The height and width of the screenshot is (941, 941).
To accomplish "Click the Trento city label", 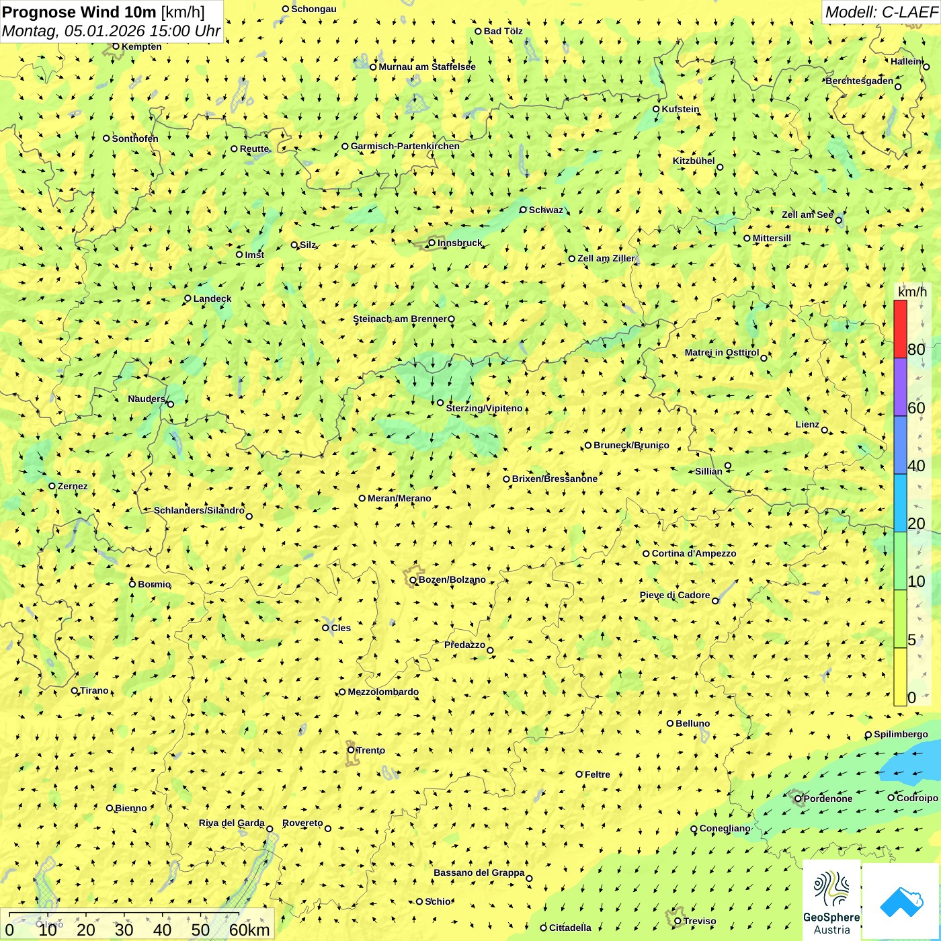I will click(370, 750).
